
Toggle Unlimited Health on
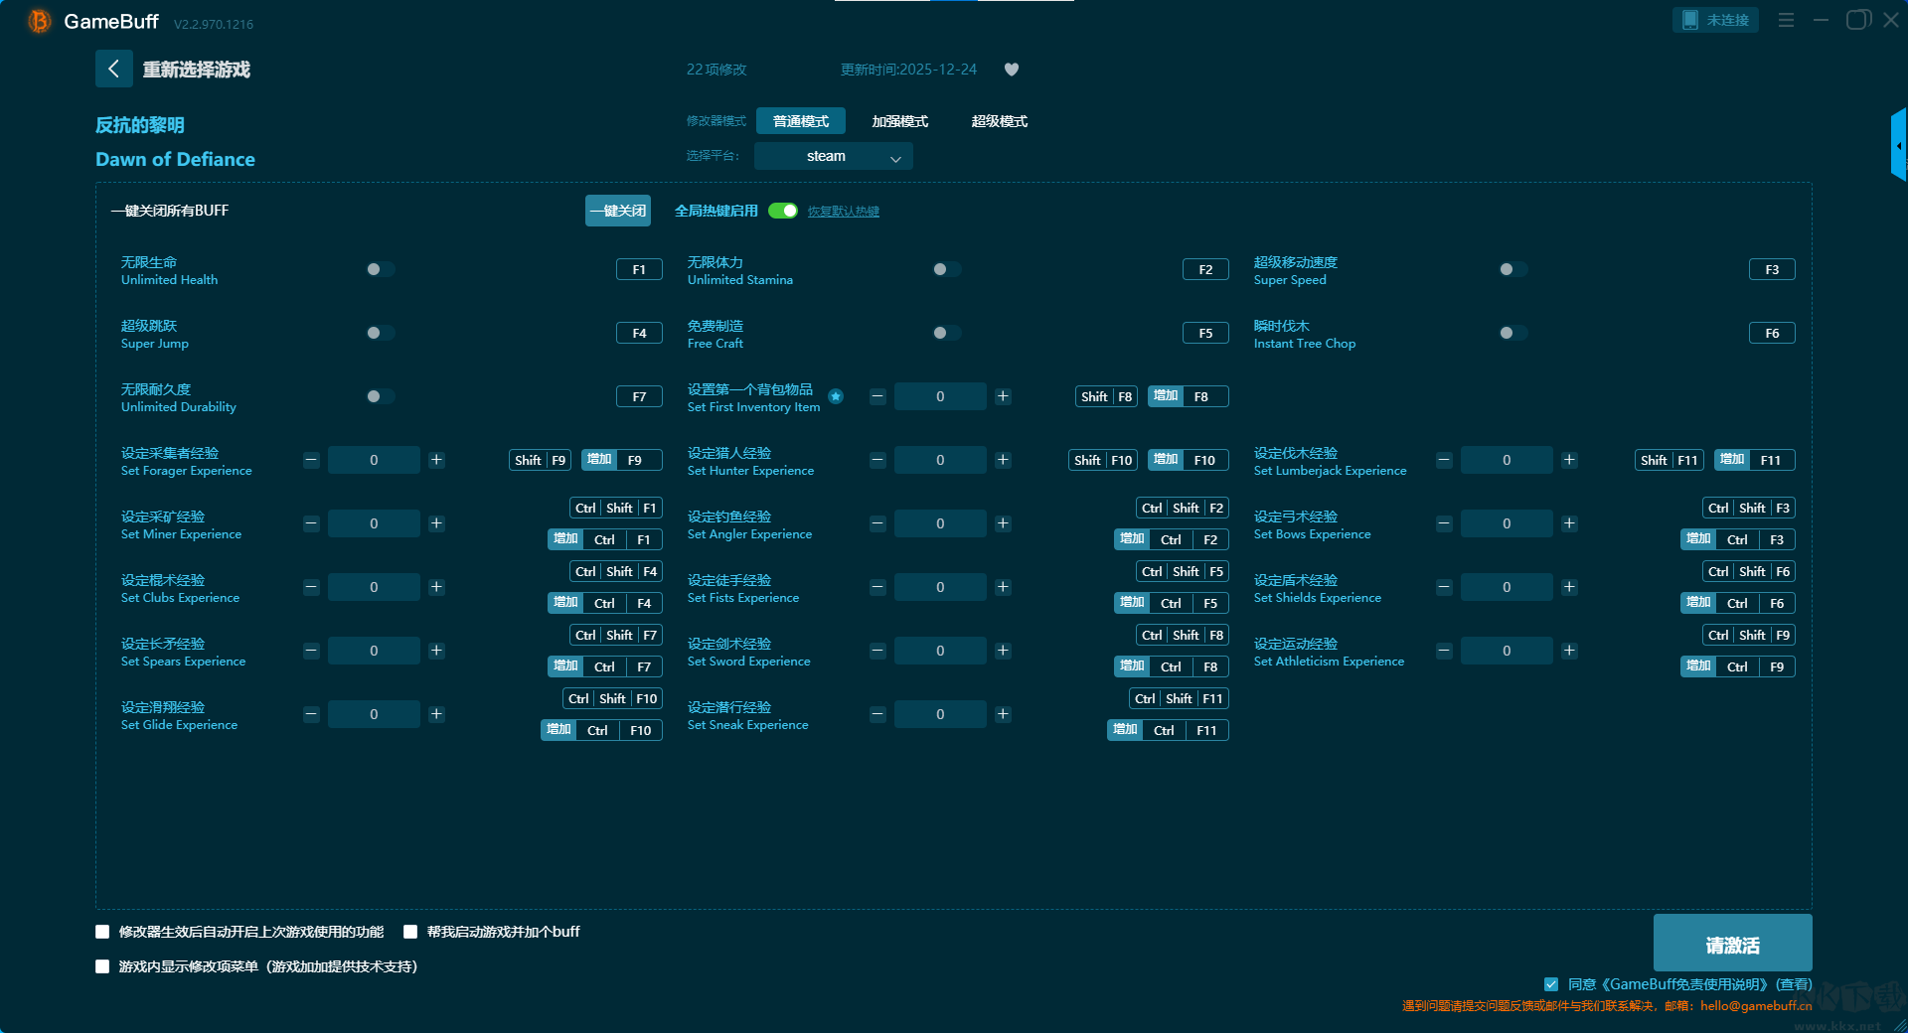tap(380, 269)
